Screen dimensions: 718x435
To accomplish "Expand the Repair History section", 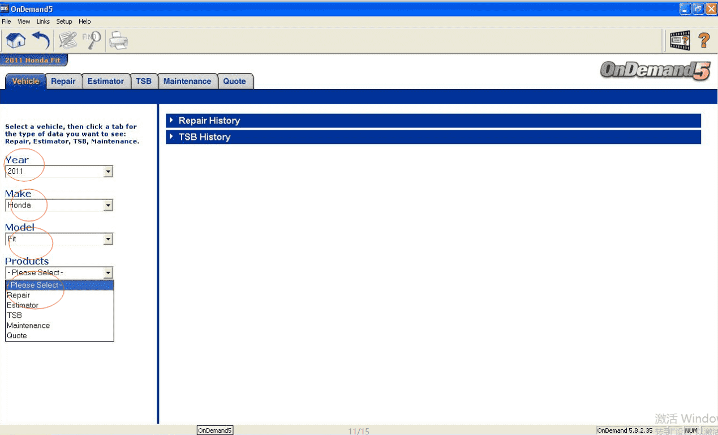I will (433, 121).
